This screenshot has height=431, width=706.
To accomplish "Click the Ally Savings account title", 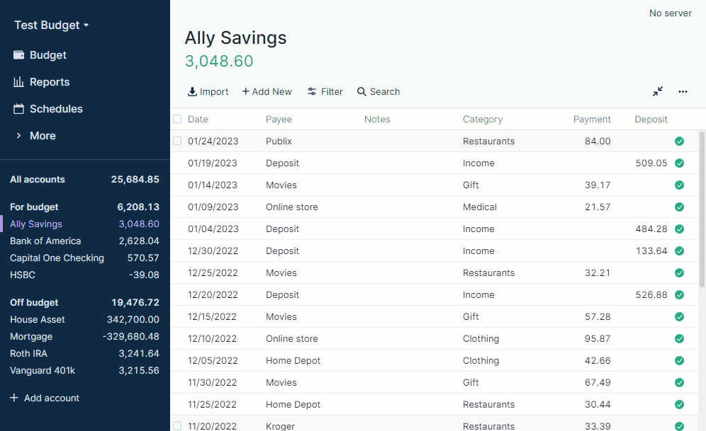I will pyautogui.click(x=235, y=38).
